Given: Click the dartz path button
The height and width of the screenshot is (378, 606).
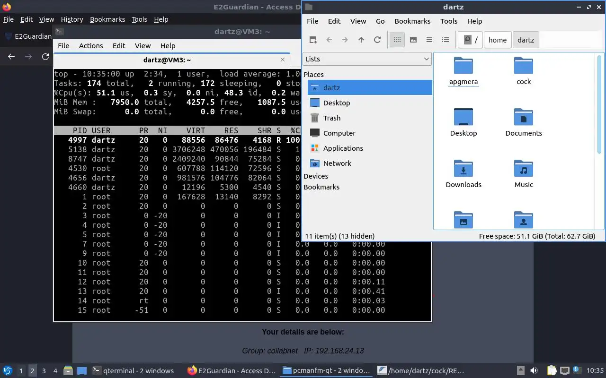Looking at the screenshot, I should [526, 40].
